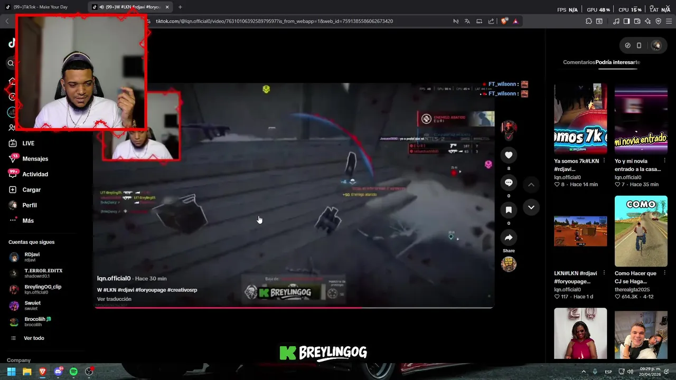Open the Brave VPN shield icon
Image resolution: width=676 pixels, height=380 pixels.
[658, 21]
